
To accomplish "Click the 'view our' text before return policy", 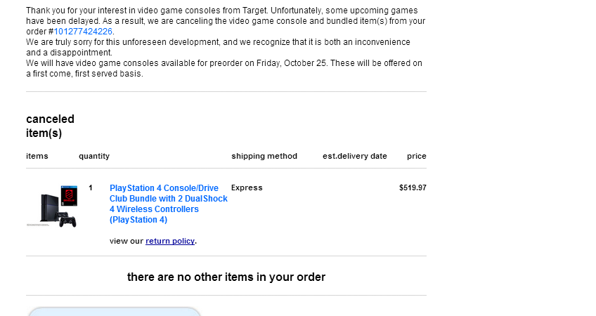I will pyautogui.click(x=127, y=241).
